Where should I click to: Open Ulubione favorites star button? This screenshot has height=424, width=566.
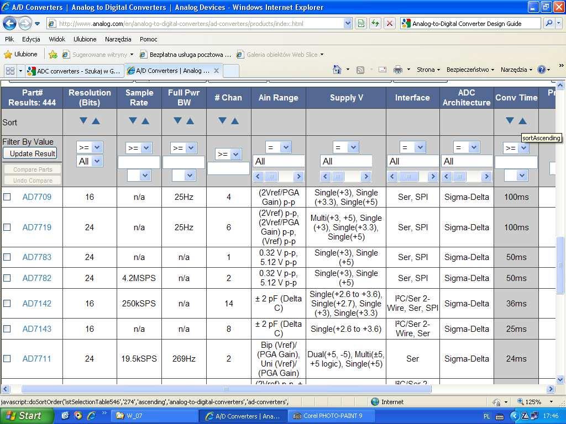[20, 55]
